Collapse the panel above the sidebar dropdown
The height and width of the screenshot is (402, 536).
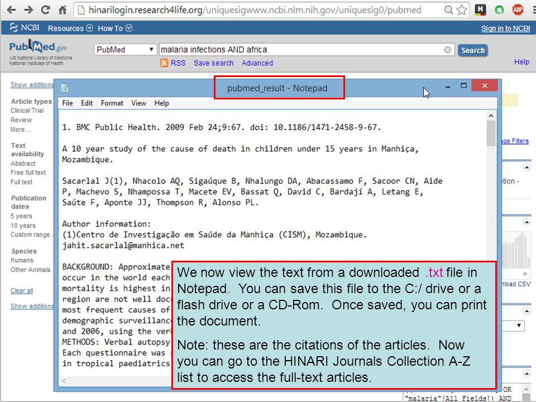(x=527, y=311)
